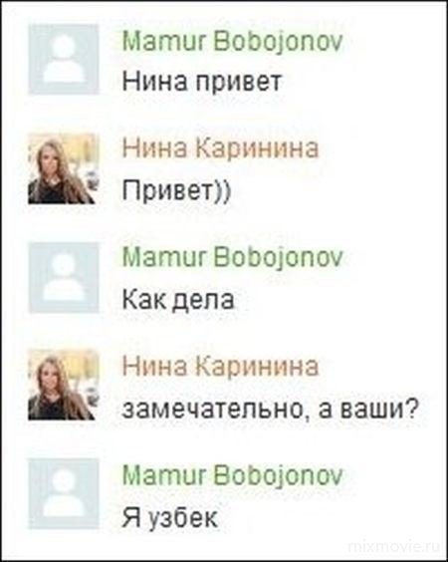
Task: Click the mixmovie.ru watermark
Action: pyautogui.click(x=394, y=546)
